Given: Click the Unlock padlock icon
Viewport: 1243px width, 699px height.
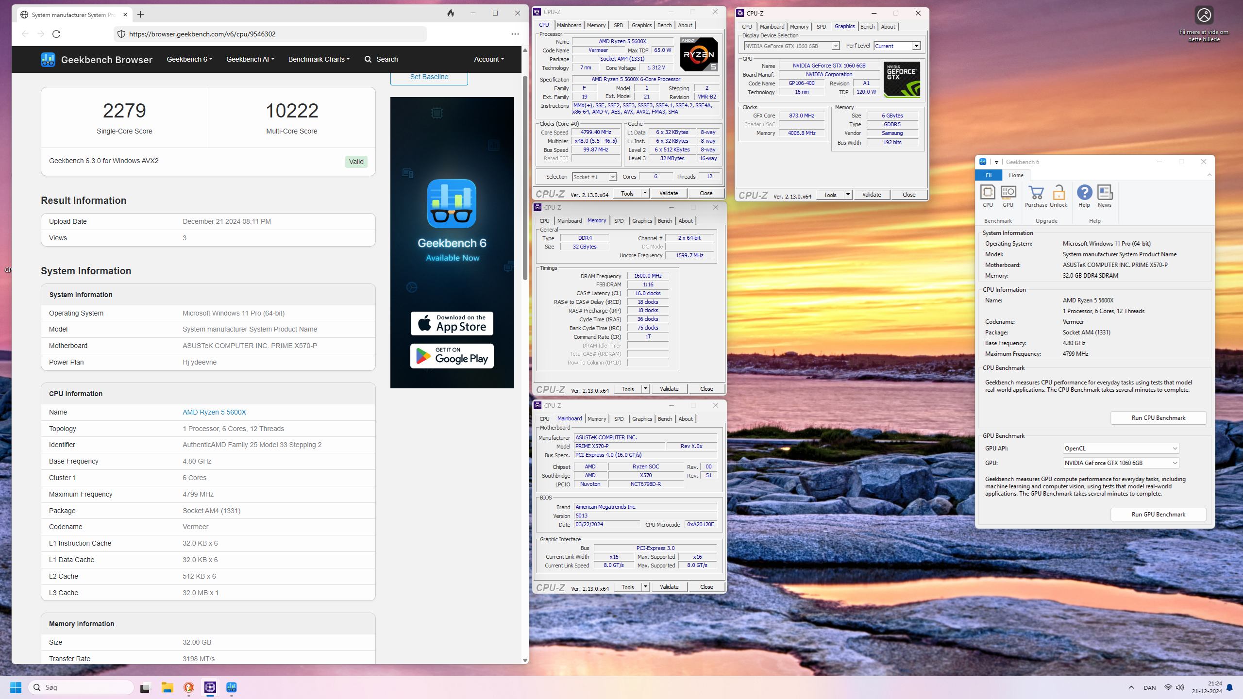Looking at the screenshot, I should 1058,196.
